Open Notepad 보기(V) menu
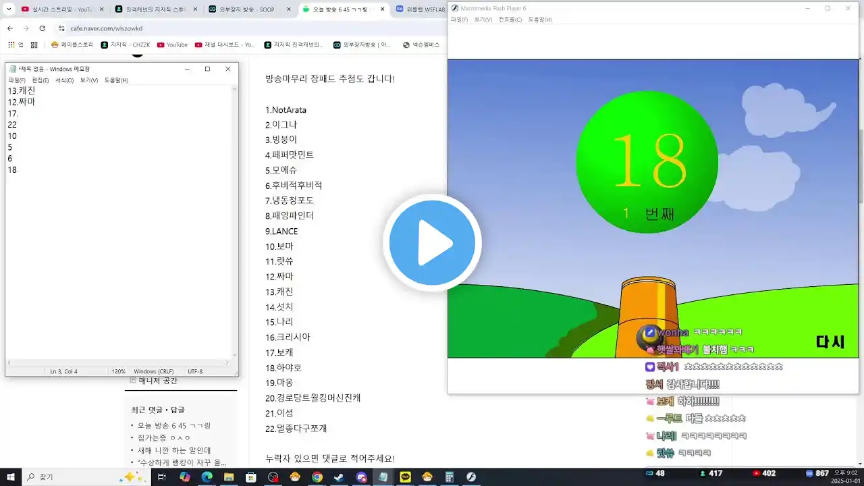The image size is (864, 486). pos(89,80)
